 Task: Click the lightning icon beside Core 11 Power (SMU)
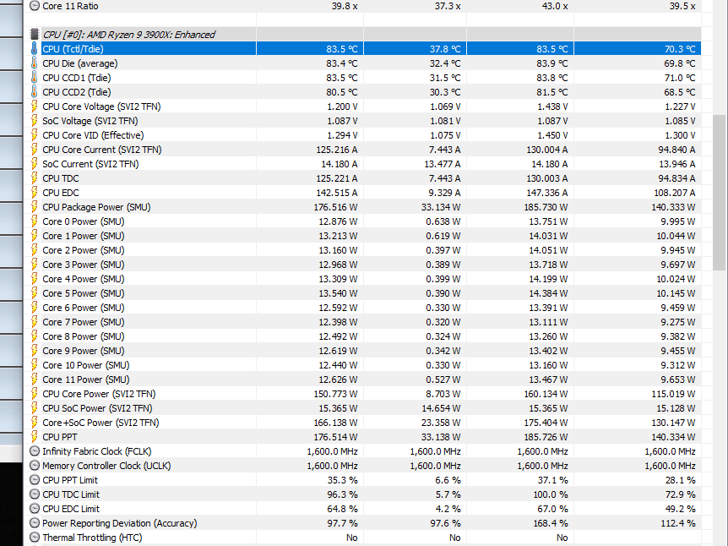[34, 379]
